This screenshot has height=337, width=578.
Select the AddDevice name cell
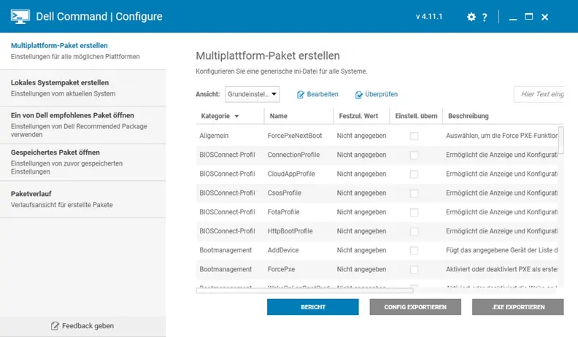(x=283, y=250)
